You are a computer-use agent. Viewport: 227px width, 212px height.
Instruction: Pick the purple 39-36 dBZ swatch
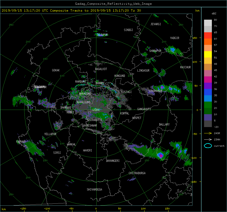pyautogui.click(x=208, y=86)
